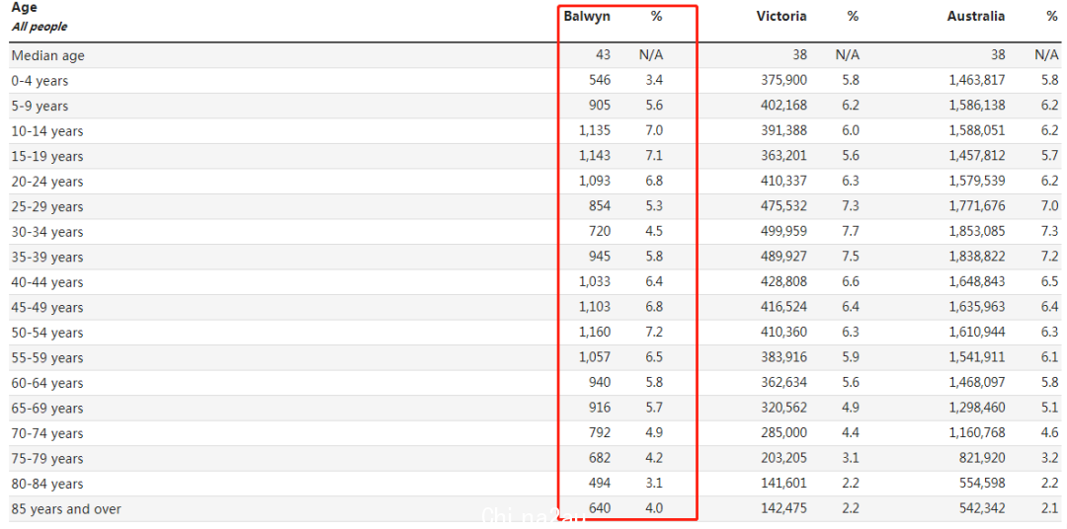Click the 25-29 years row label
The image size is (1067, 529).
click(47, 207)
